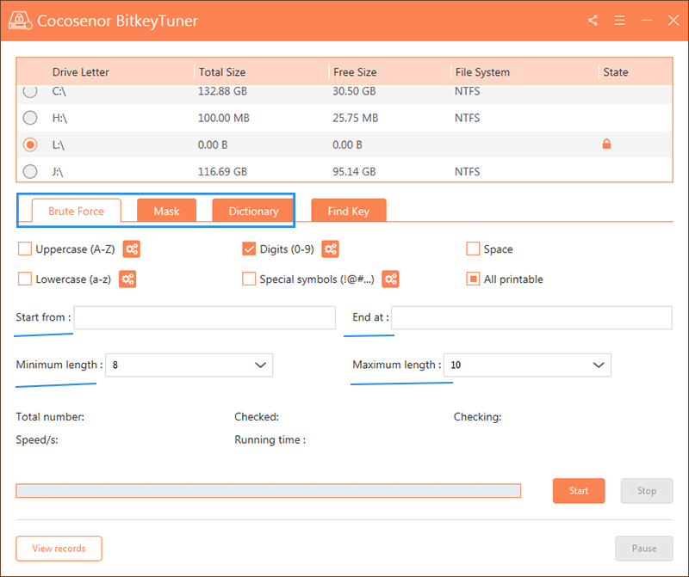The height and width of the screenshot is (577, 689).
Task: Switch to the Dictionary tab
Action: click(x=253, y=211)
